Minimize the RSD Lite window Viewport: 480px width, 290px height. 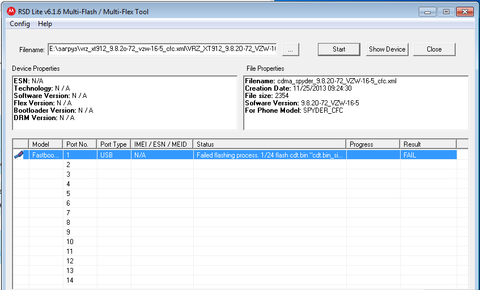428,12
